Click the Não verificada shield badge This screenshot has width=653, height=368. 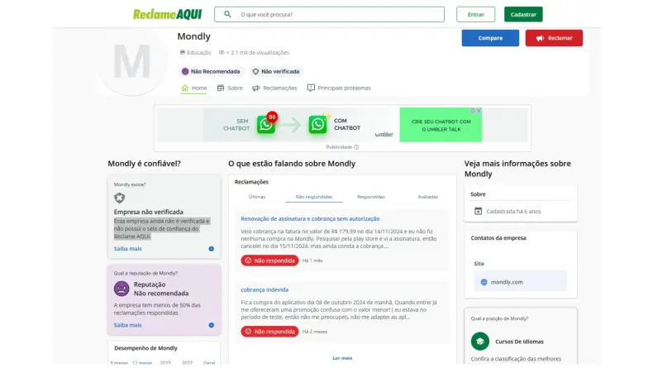(x=276, y=71)
